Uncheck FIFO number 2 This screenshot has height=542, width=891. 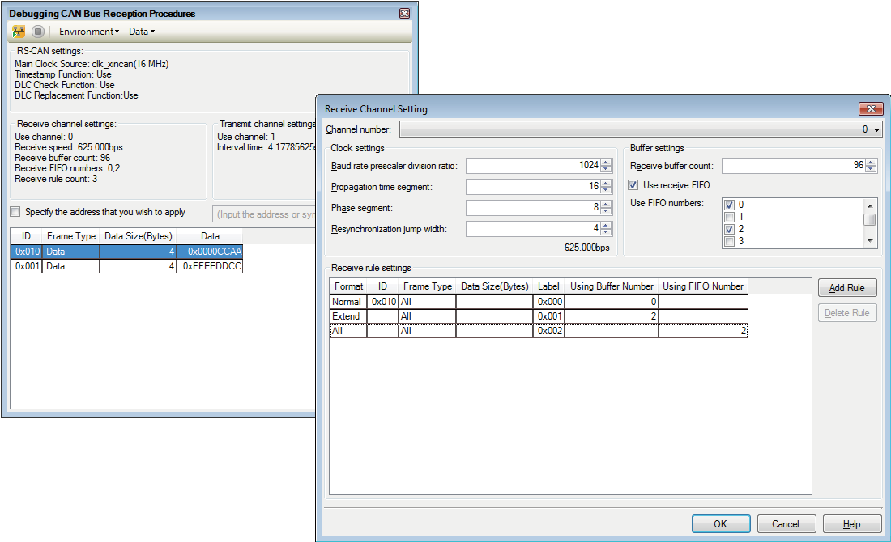click(729, 229)
